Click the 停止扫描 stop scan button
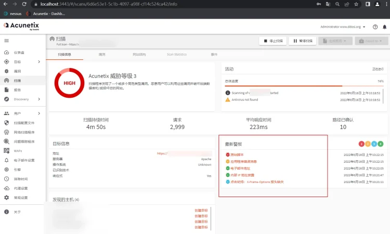The height and width of the screenshot is (234, 390). coord(273,41)
